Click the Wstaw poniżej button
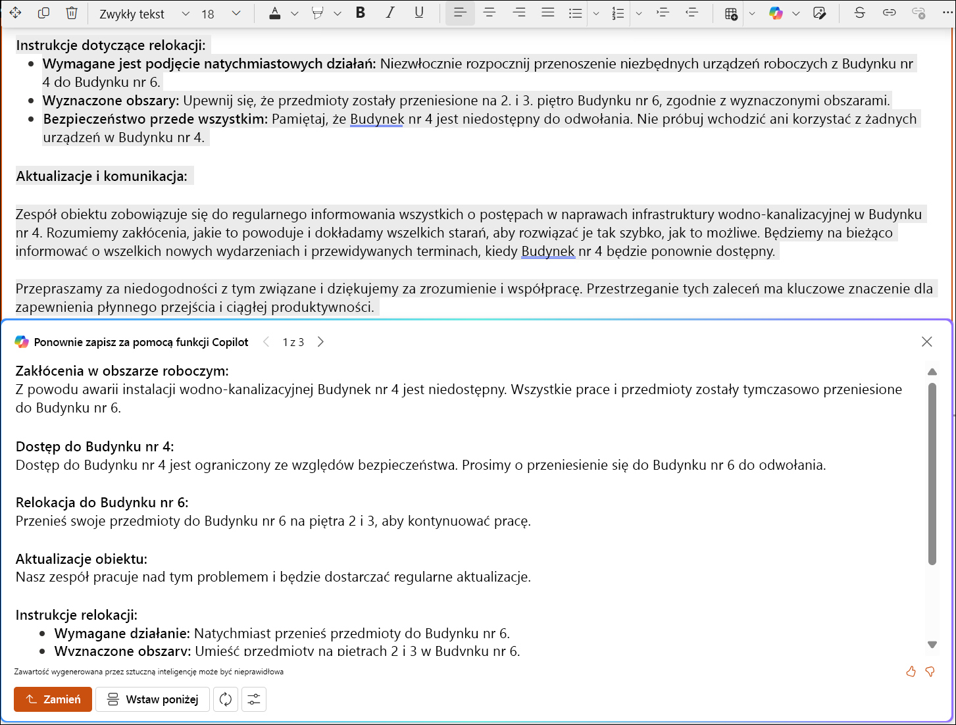This screenshot has height=725, width=956. 153,699
